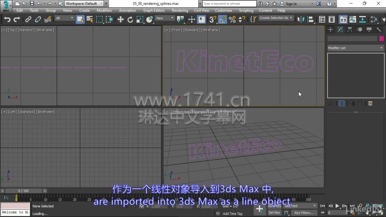Redo the operation in the main toolbar
Screen dimensions: 386x217
(x=16, y=19)
